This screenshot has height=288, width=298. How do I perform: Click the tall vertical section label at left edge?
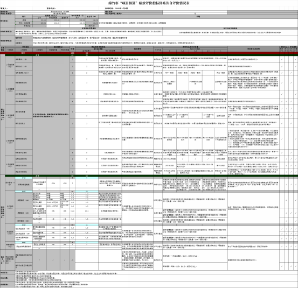point(3,114)
